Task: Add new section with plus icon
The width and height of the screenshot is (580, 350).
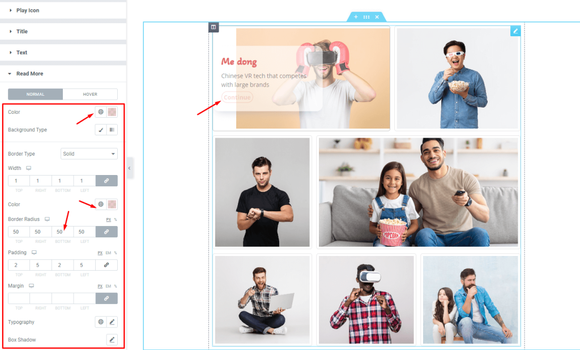Action: [x=356, y=17]
